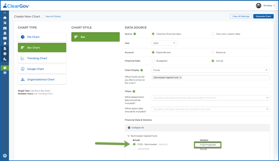Select the Revenue radio button
Viewport: 279px width, 161px height.
[213, 52]
